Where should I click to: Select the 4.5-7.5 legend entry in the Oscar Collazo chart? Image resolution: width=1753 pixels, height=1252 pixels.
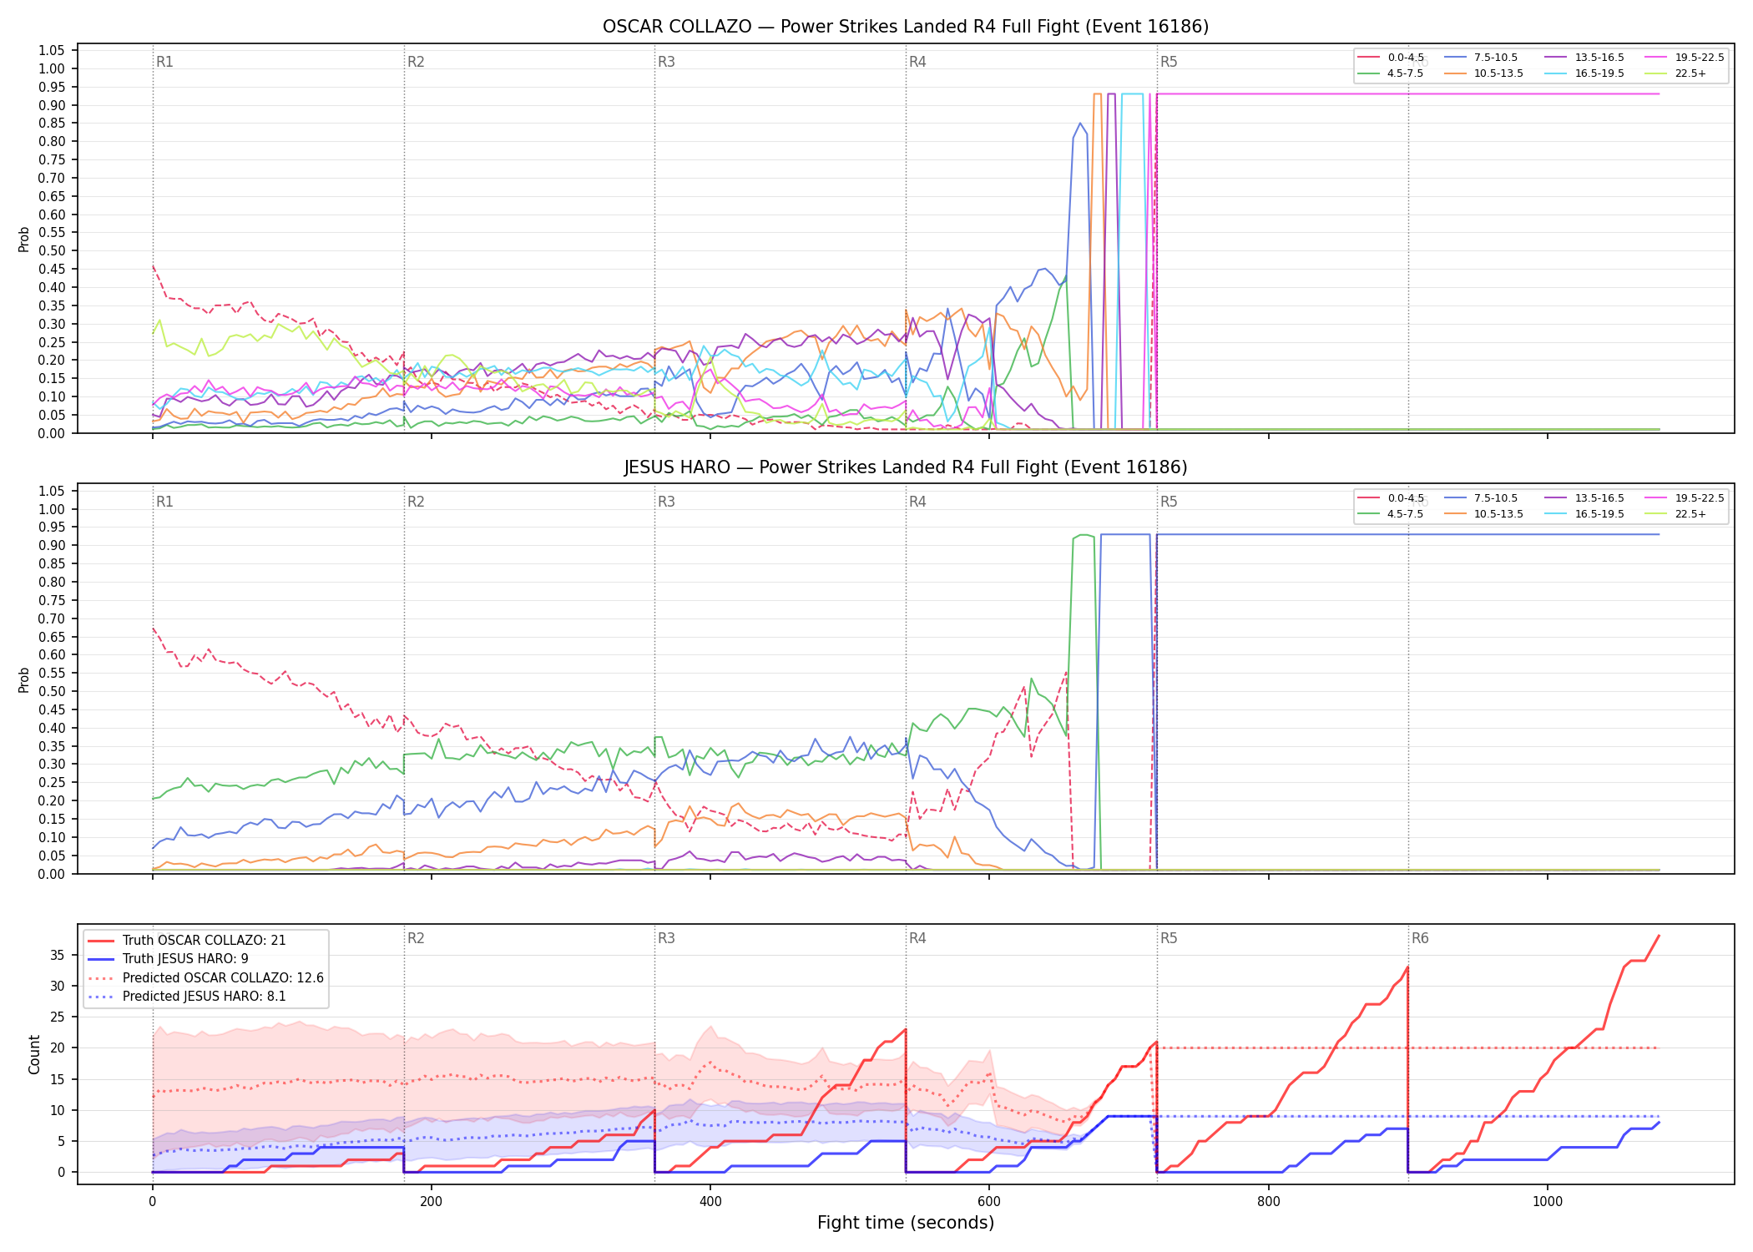coord(1391,73)
